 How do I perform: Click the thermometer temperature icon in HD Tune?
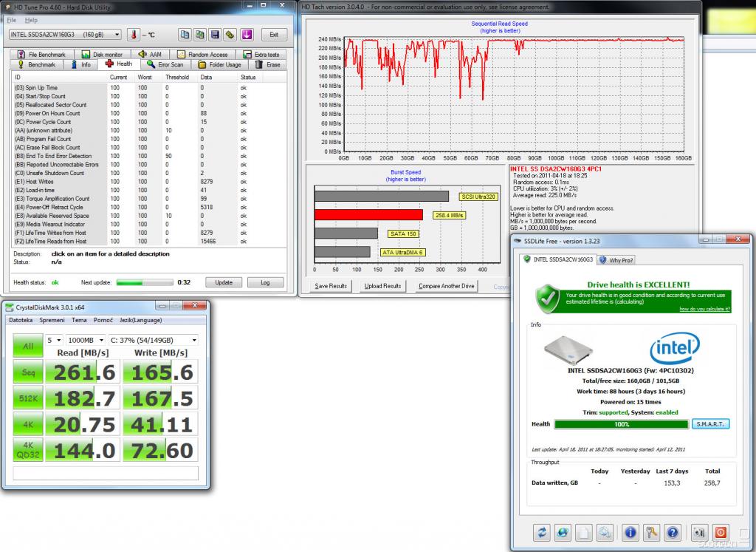[x=133, y=35]
